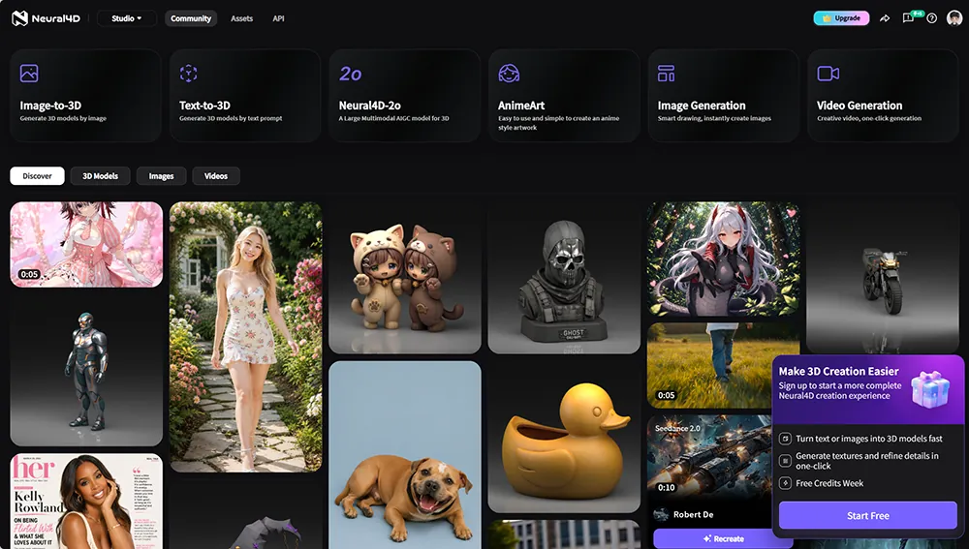The height and width of the screenshot is (549, 969).
Task: Open the Assets tab
Action: click(241, 18)
